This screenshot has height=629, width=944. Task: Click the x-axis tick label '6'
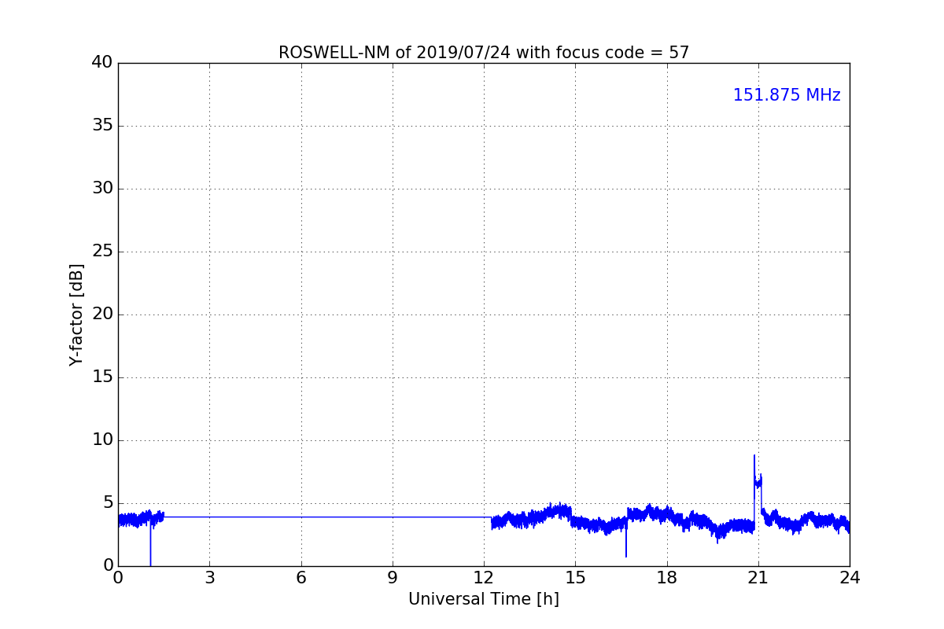pyautogui.click(x=301, y=578)
